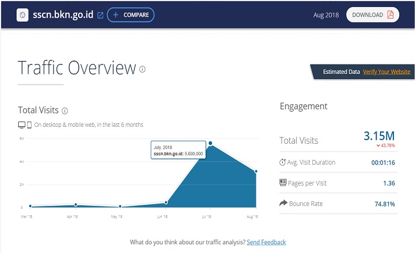Click the PDF icon on the DOWNLOAD button
The width and height of the screenshot is (415, 253).
pyautogui.click(x=391, y=15)
